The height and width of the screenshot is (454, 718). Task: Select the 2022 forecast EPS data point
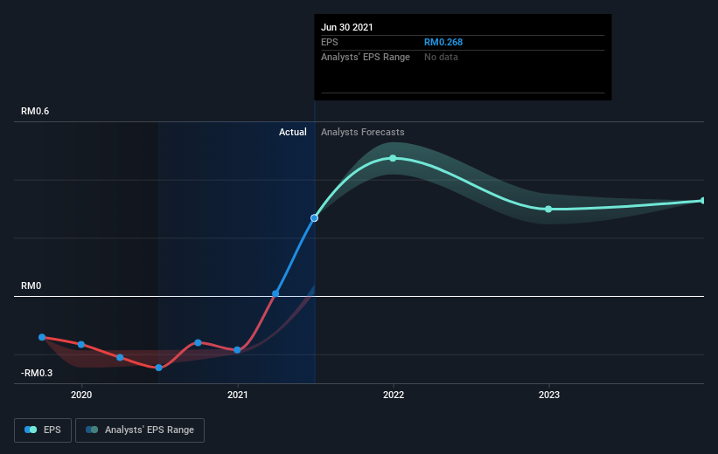pyautogui.click(x=393, y=158)
